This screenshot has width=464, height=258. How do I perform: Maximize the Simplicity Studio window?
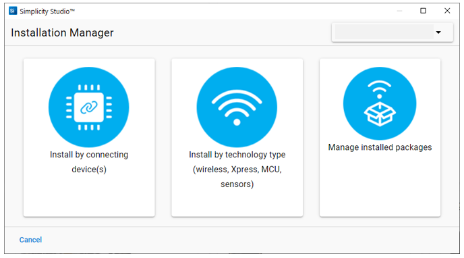coord(423,11)
